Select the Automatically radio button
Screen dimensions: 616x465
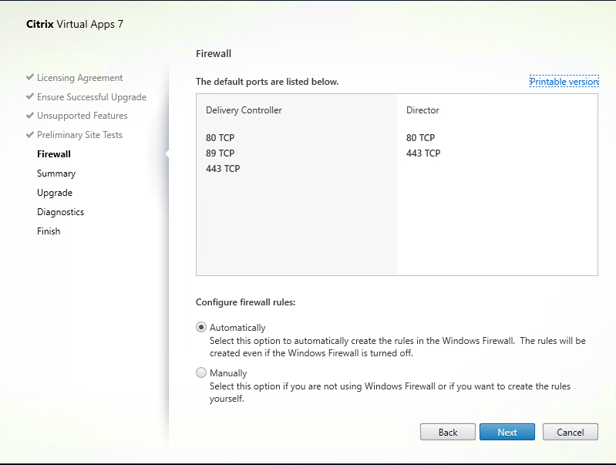pyautogui.click(x=201, y=327)
